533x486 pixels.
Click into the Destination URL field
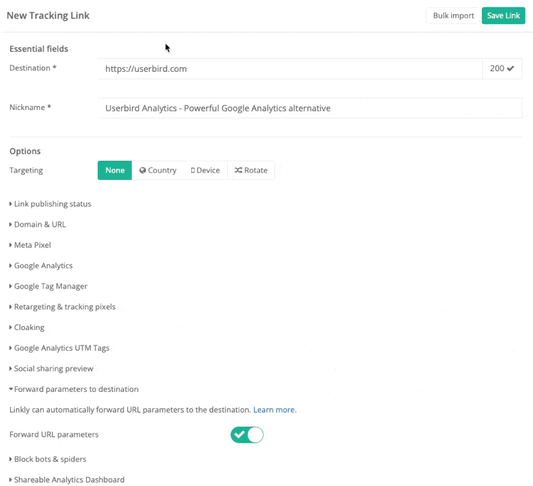pos(290,69)
